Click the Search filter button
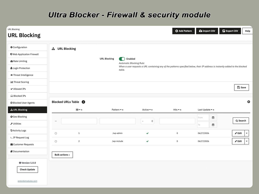Image resolution: width=259 pixels, height=194 pixels. click(241, 121)
